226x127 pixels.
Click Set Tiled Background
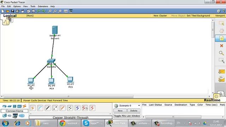coord(198,16)
